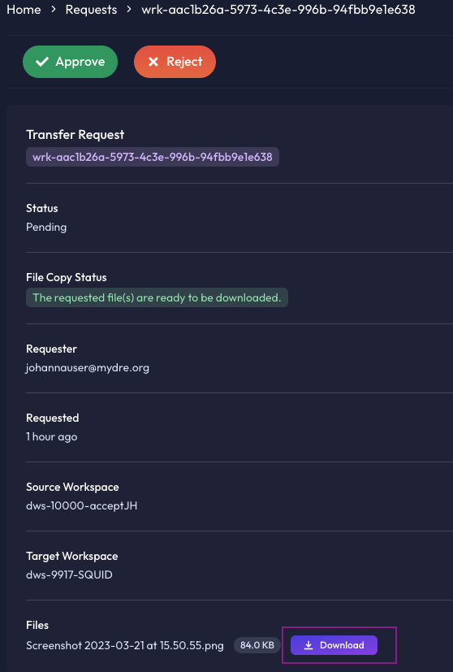Click the chevron separator after Home

click(x=53, y=9)
